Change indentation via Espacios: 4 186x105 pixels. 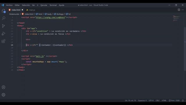click(142, 100)
